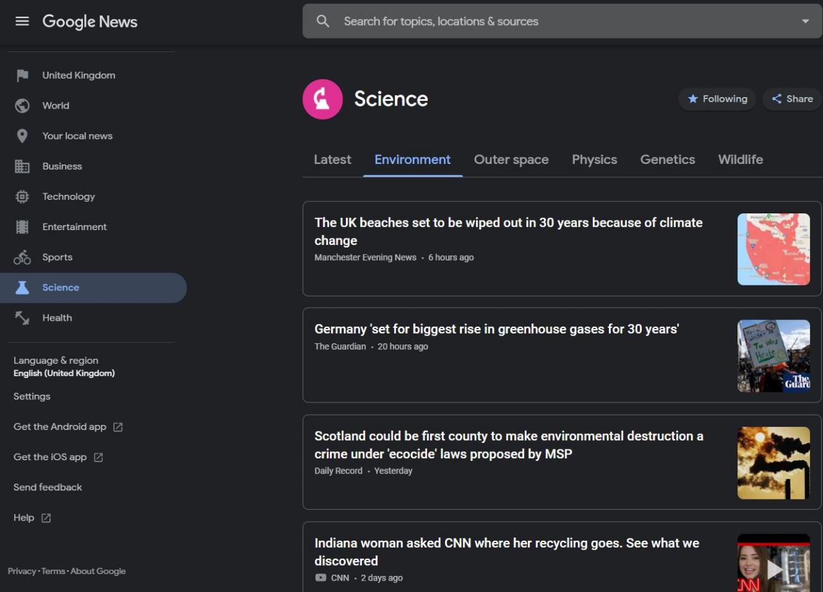Click the Share button

click(x=792, y=99)
